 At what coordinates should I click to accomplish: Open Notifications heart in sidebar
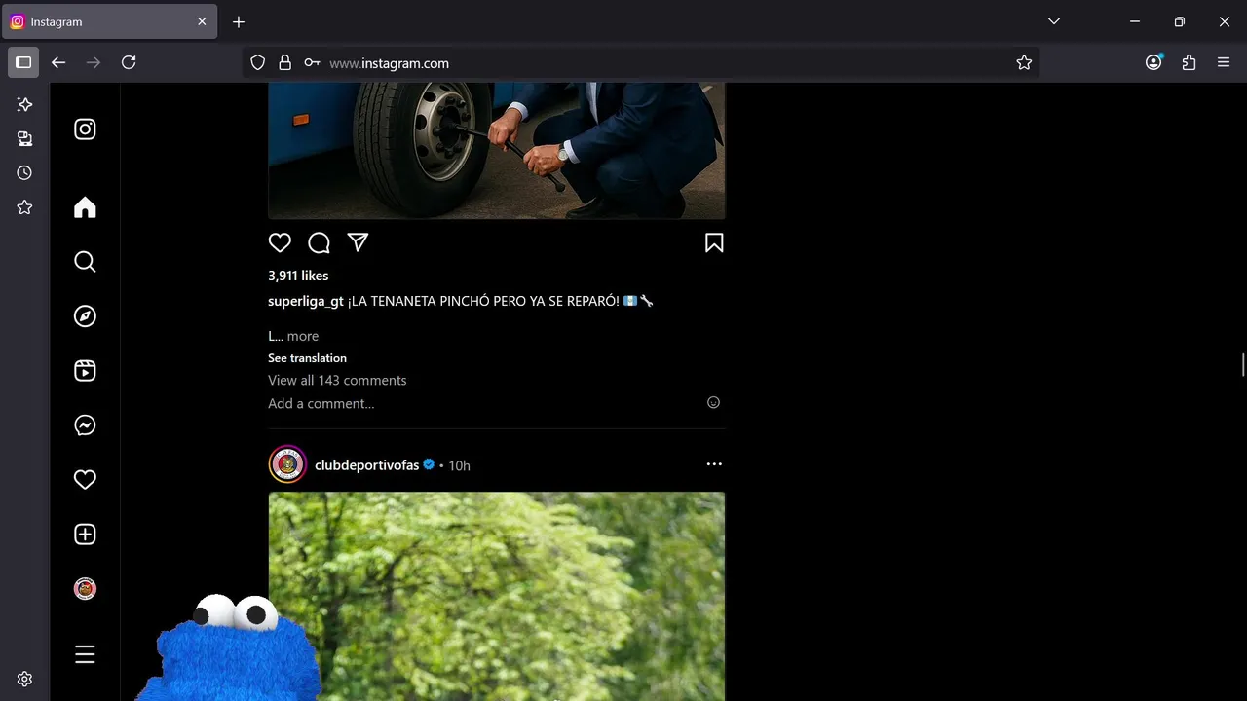tap(85, 480)
